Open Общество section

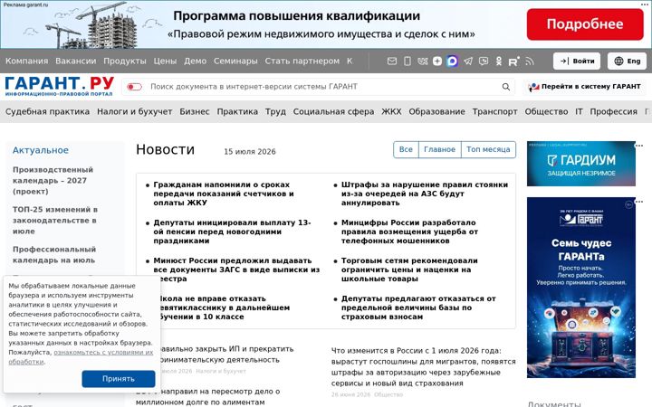coord(546,112)
